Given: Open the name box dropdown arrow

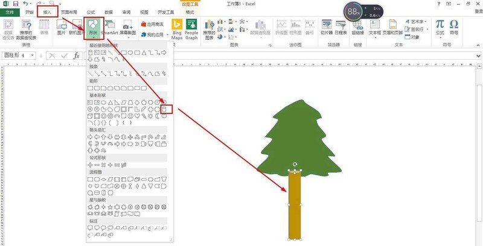Looking at the screenshot, I should 33,55.
